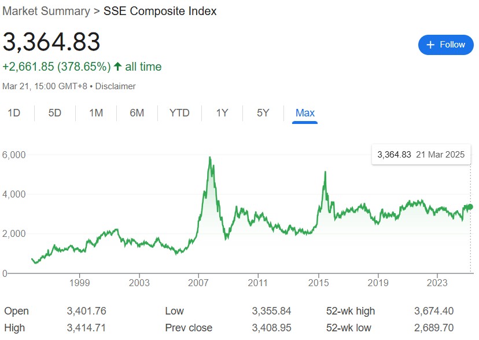Select the 5D time range

click(x=54, y=113)
